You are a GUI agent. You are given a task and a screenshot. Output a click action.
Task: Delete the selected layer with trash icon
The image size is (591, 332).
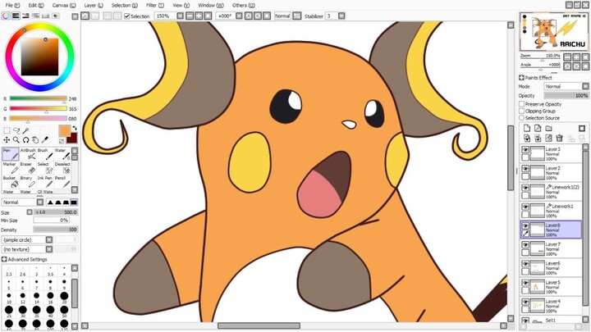click(560, 139)
